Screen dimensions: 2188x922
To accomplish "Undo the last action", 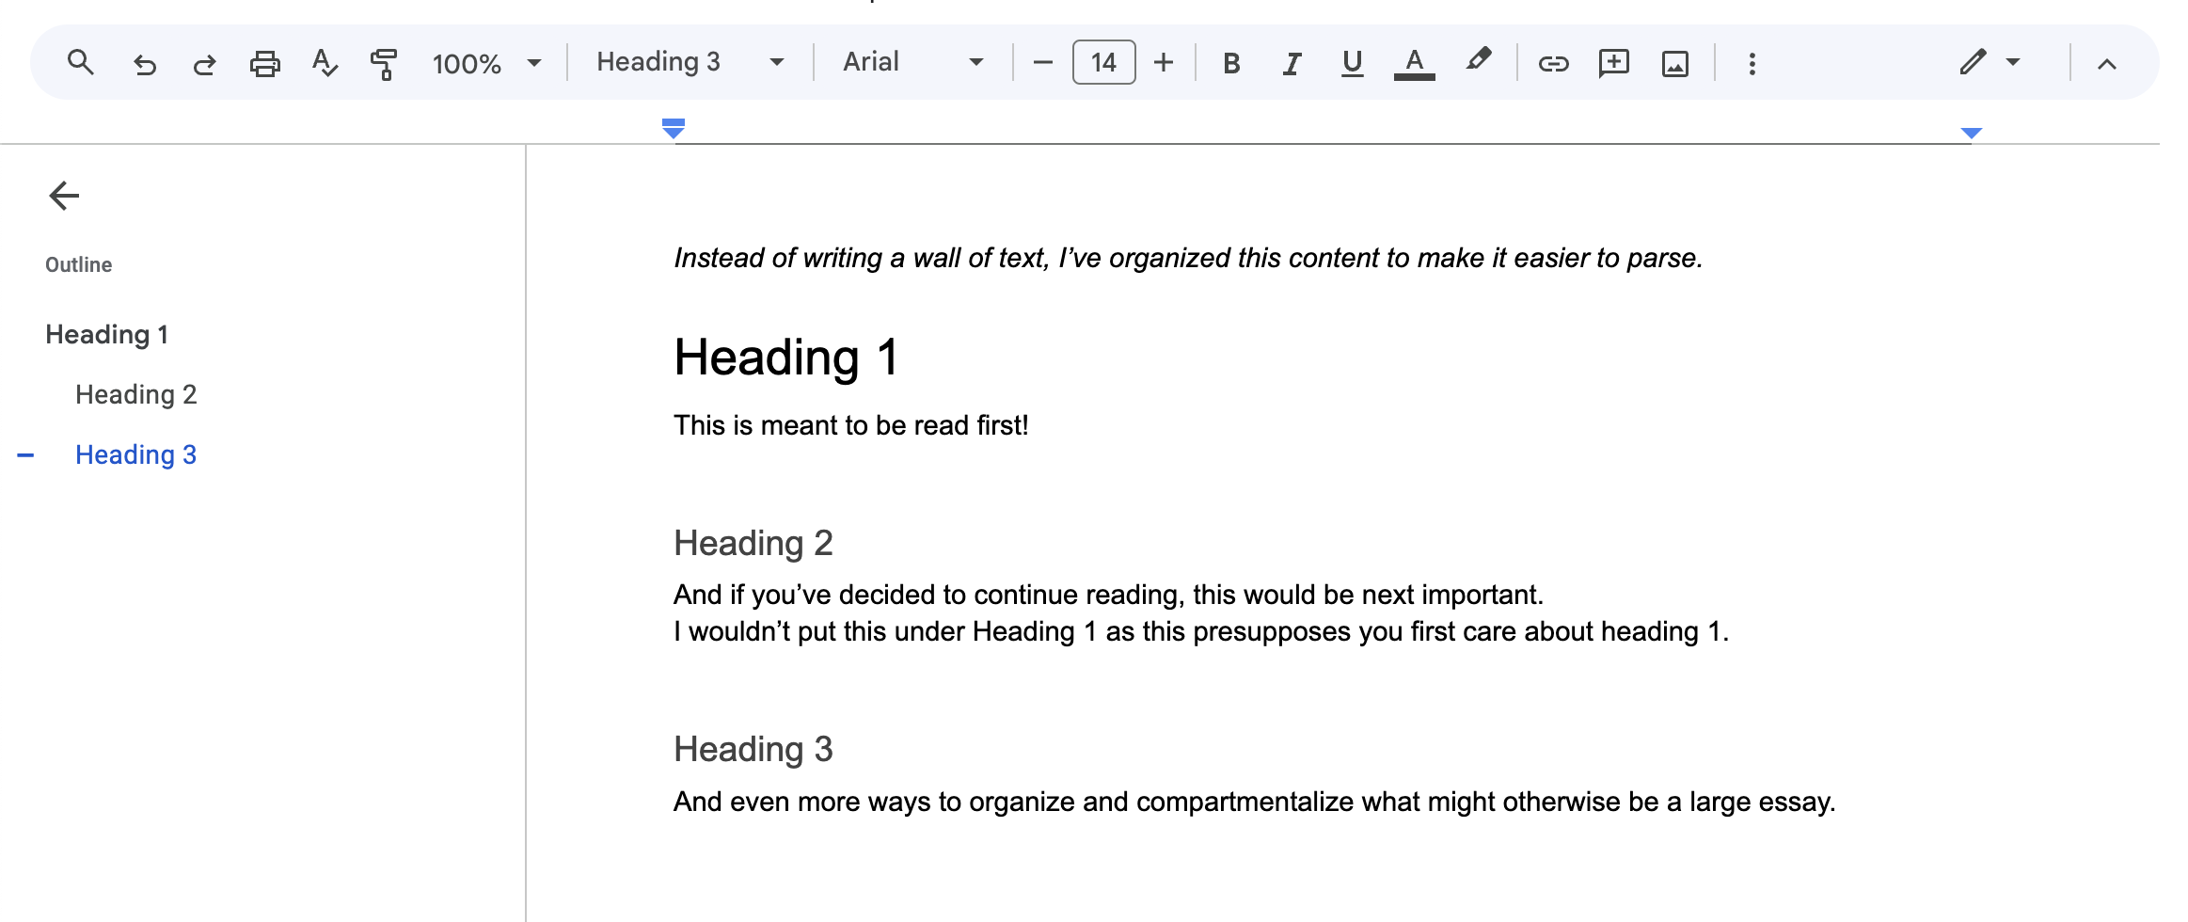I will [x=144, y=64].
